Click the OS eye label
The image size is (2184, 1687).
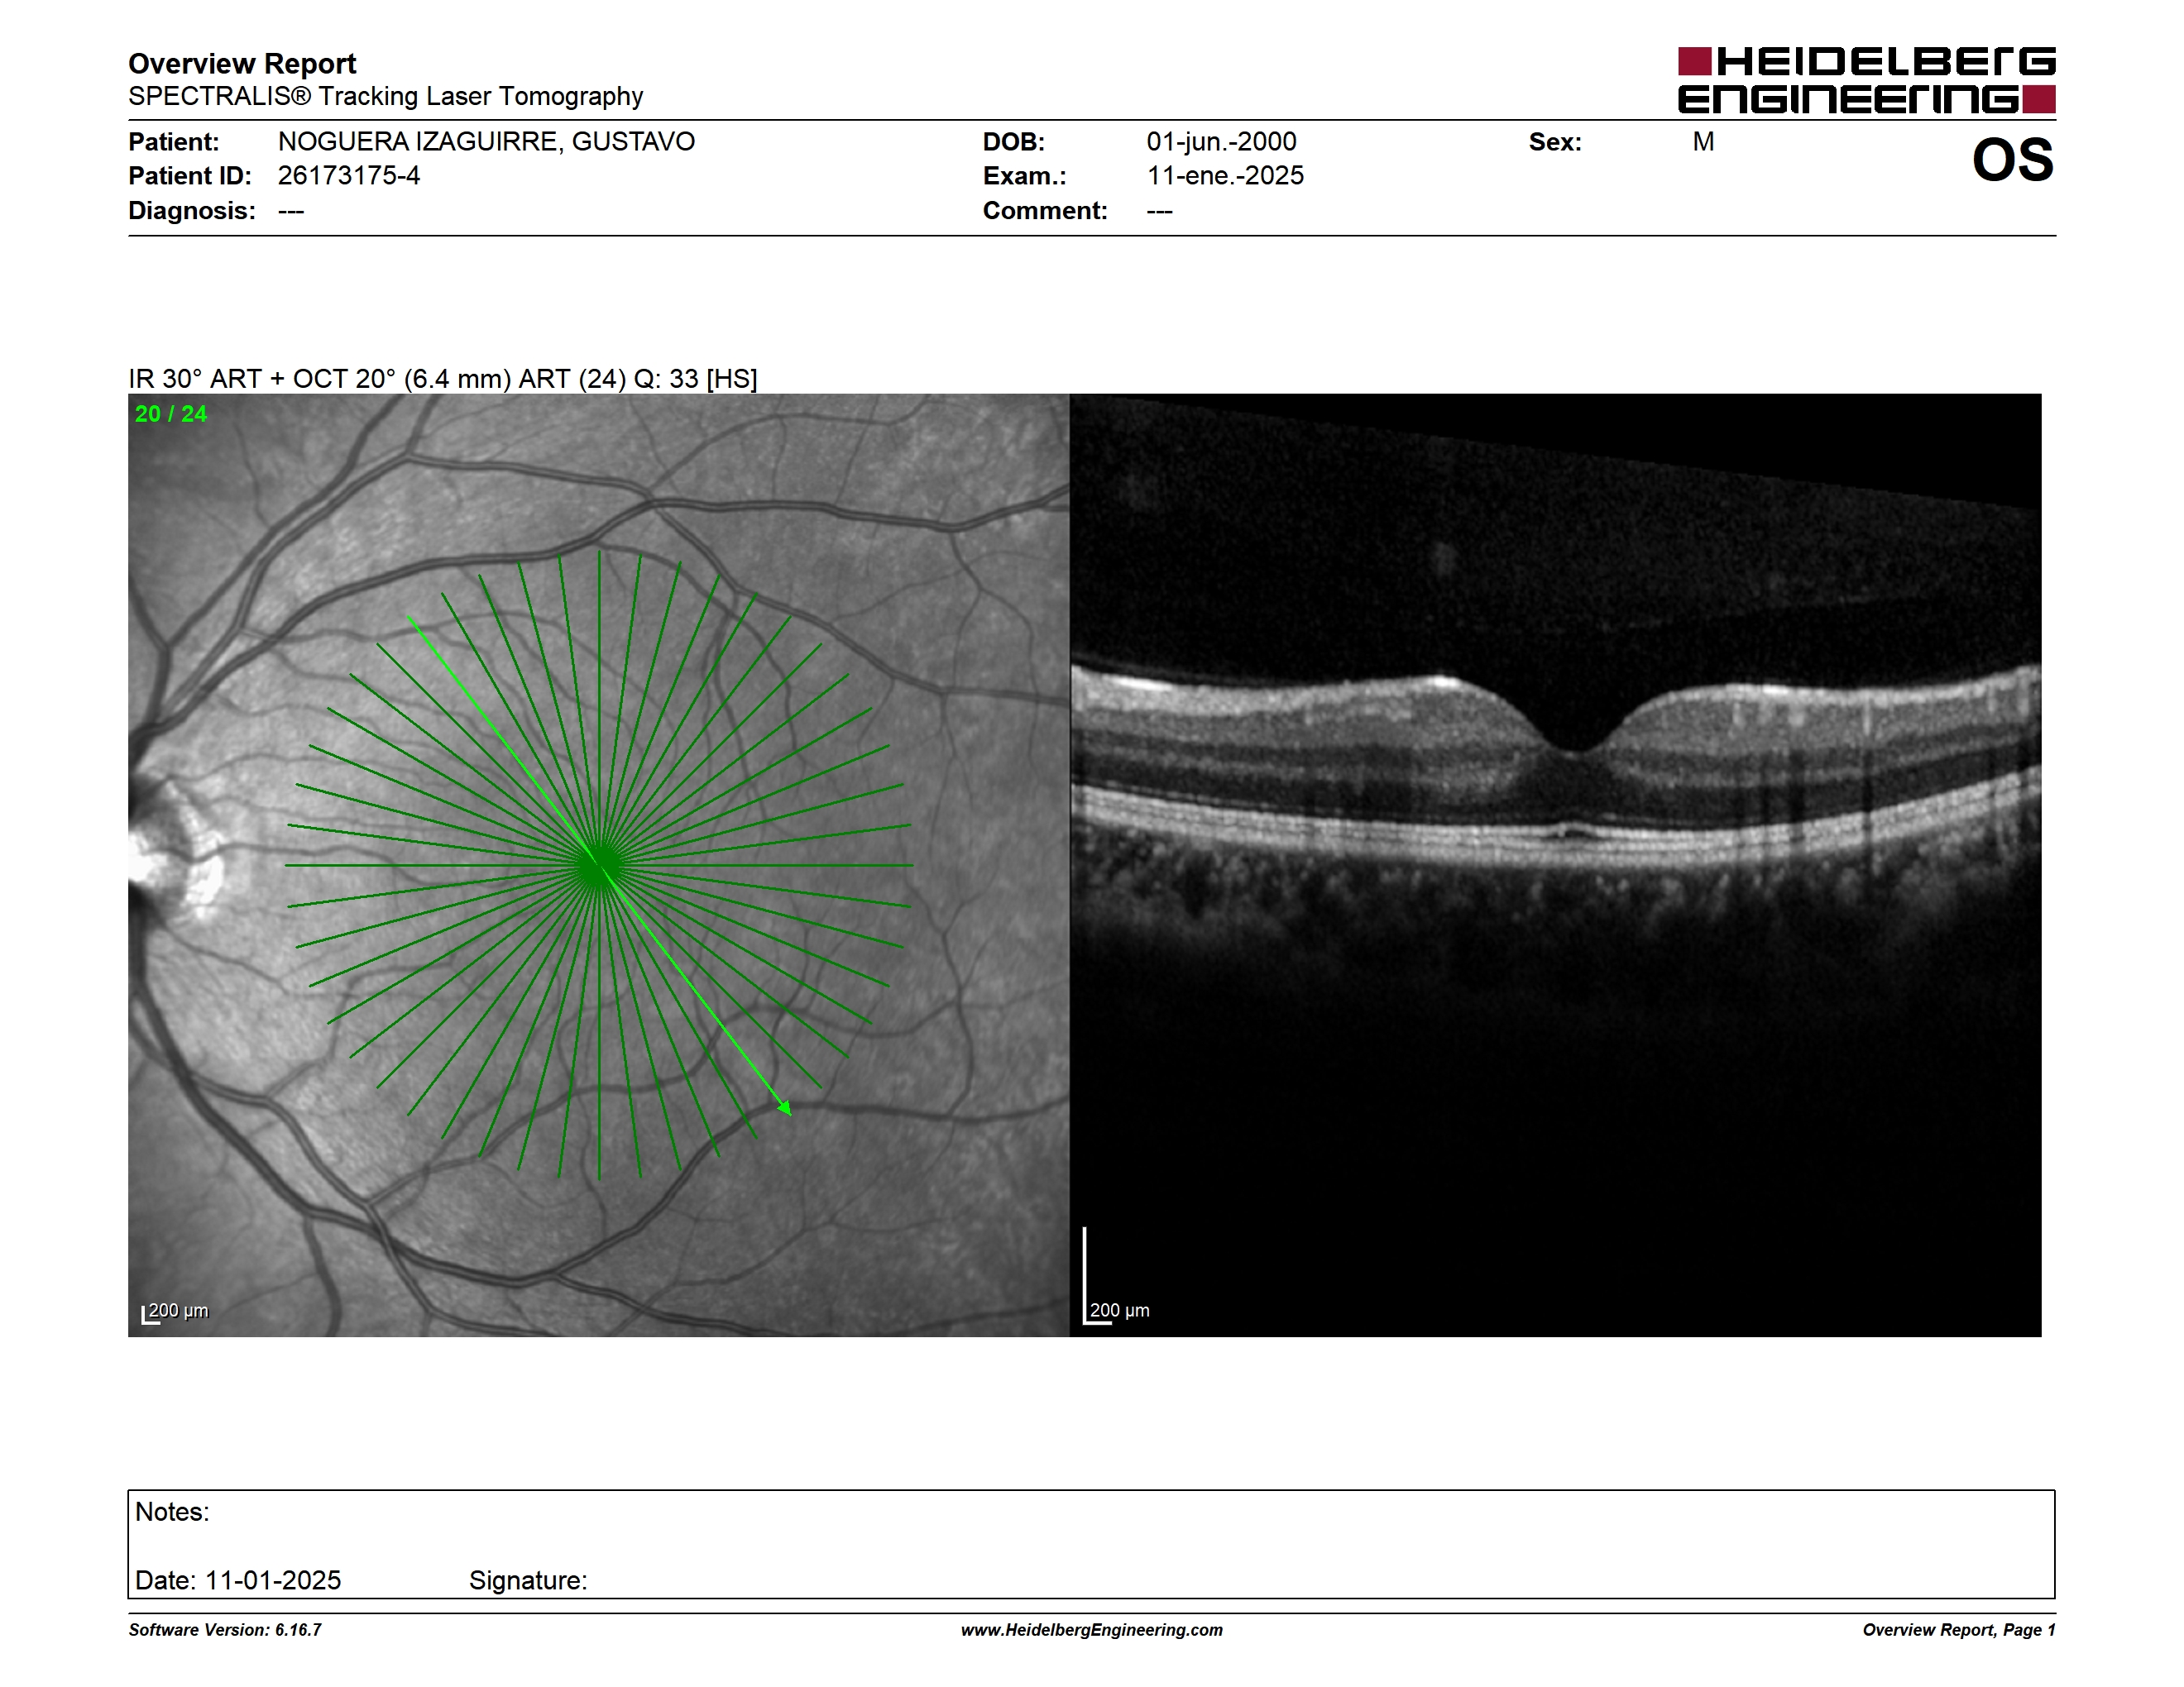click(x=2012, y=160)
